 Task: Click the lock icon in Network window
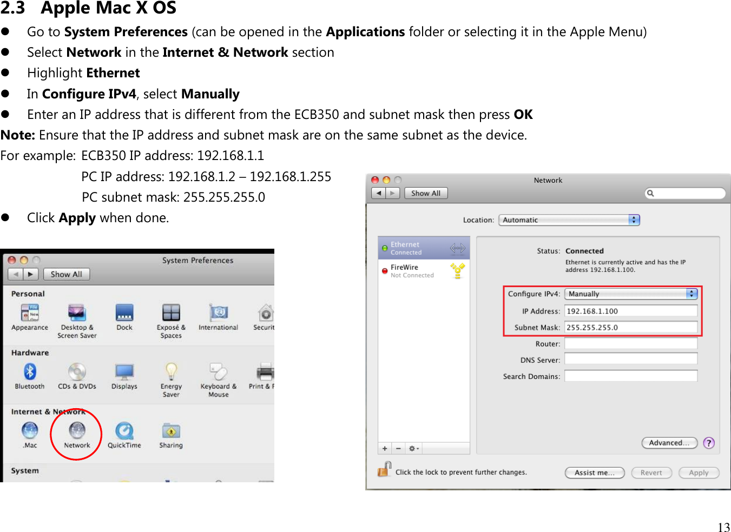384,469
